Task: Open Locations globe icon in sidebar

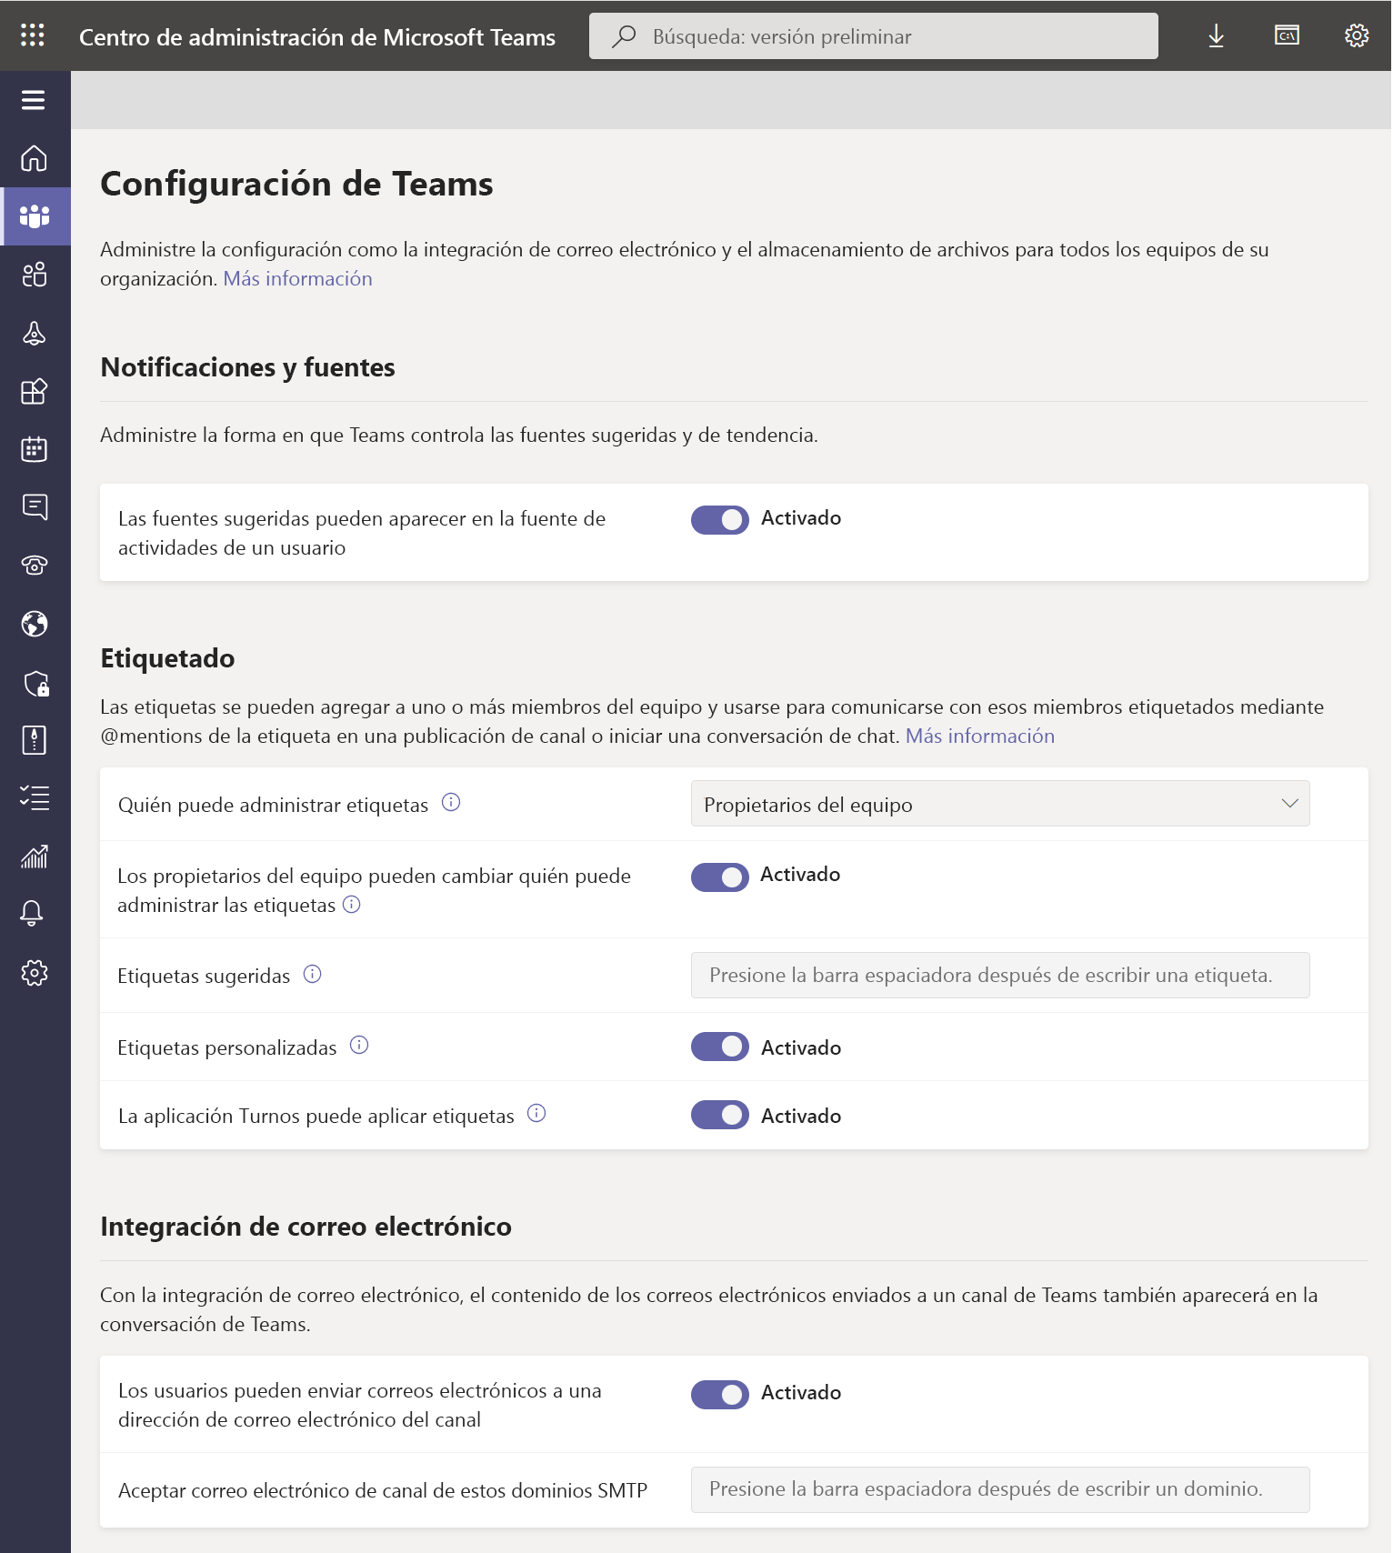Action: [x=35, y=624]
